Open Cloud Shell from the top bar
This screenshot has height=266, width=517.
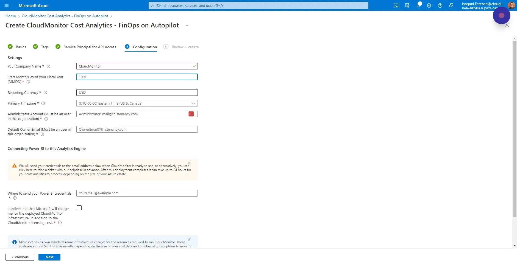click(396, 5)
